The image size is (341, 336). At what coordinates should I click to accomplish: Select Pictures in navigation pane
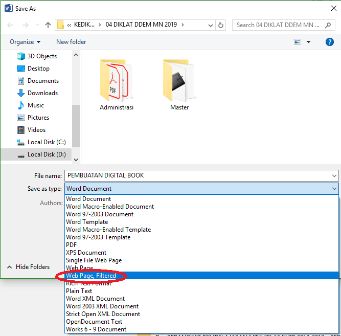pyautogui.click(x=33, y=118)
